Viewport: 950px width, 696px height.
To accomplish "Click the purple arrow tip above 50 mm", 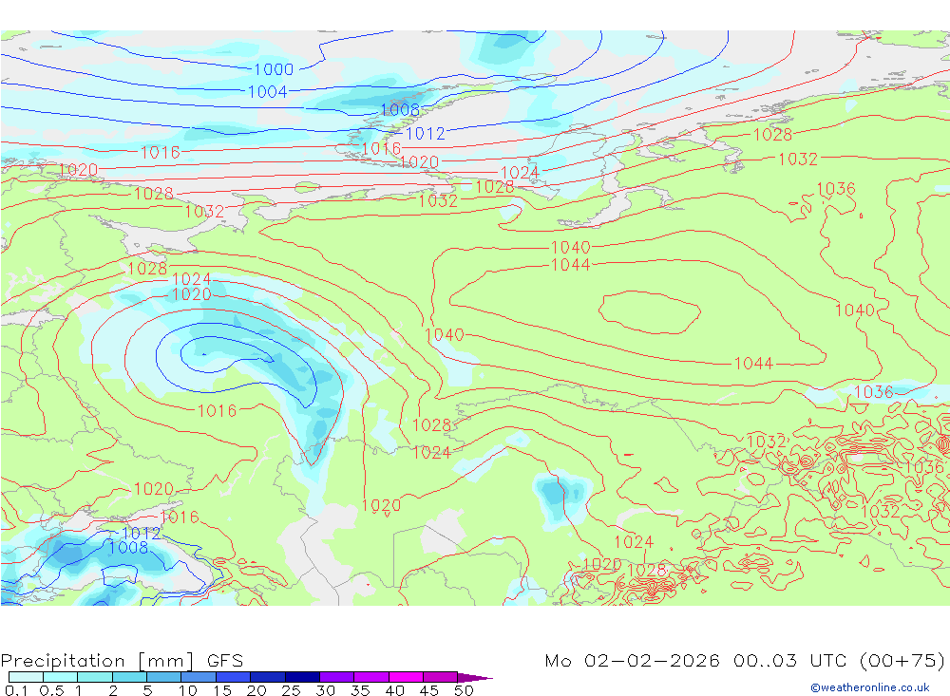I will pyautogui.click(x=475, y=677).
